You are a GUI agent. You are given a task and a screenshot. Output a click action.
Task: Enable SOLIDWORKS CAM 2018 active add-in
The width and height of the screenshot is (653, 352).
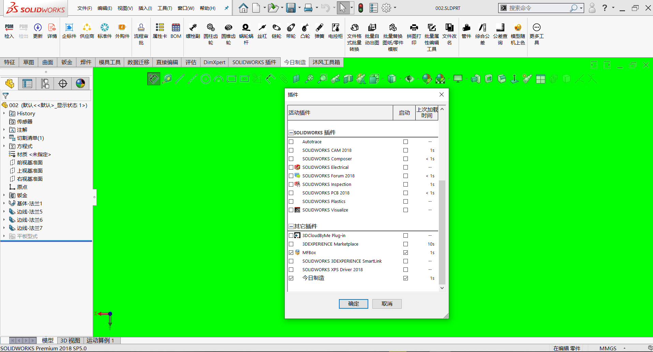pos(291,150)
